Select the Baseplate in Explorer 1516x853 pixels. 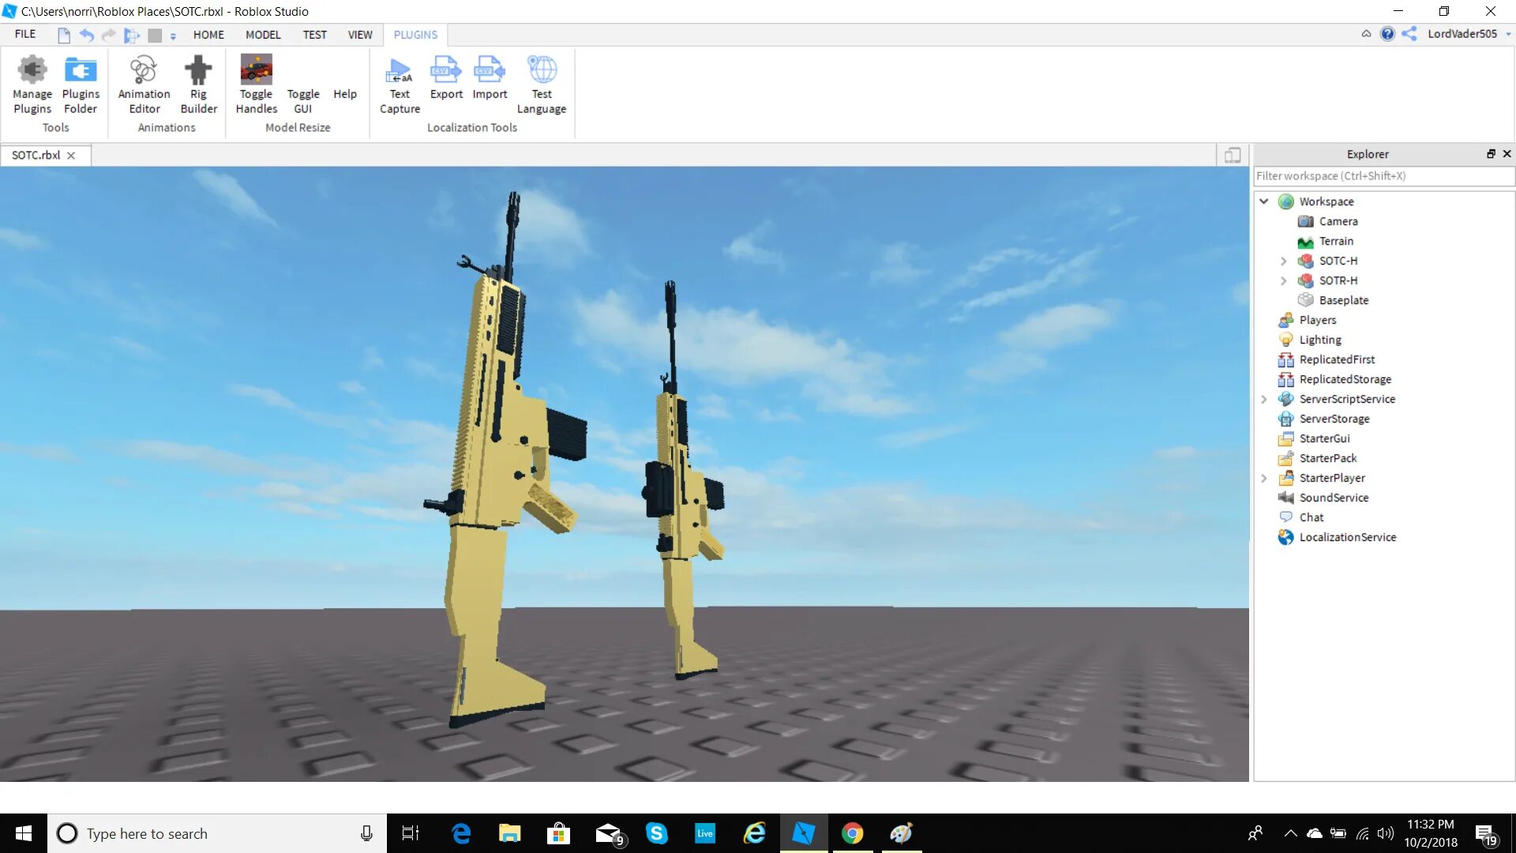1345,300
